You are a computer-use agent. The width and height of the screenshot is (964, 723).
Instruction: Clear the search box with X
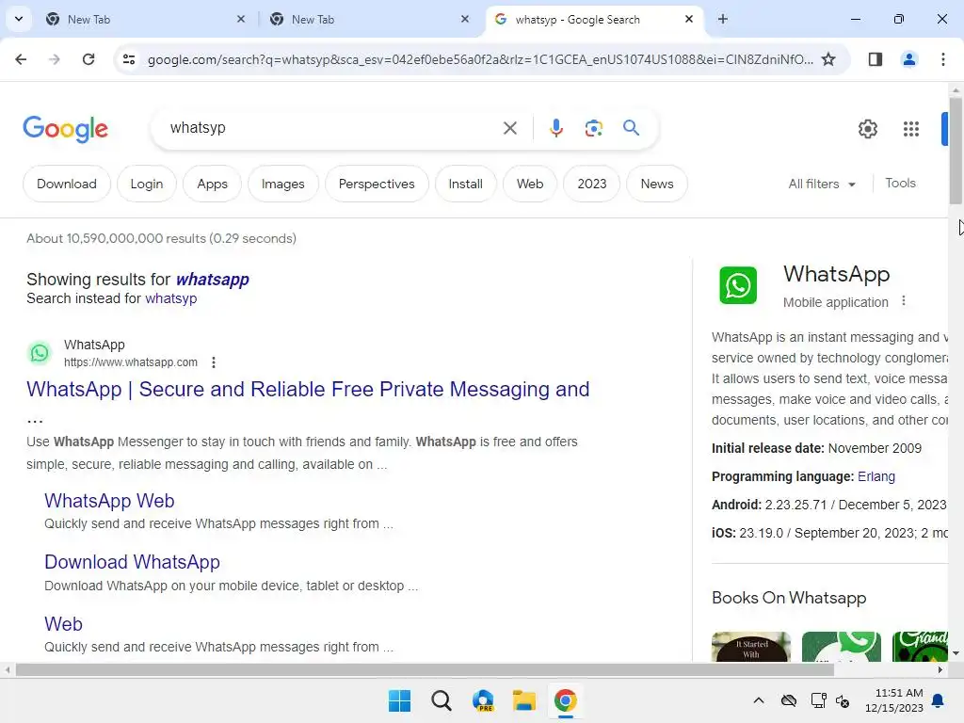tap(510, 128)
